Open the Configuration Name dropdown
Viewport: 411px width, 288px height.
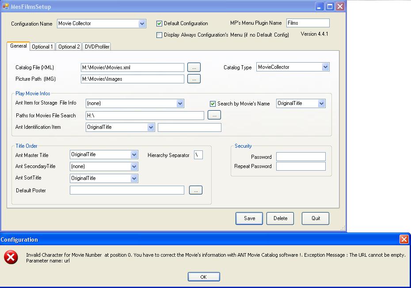(x=142, y=24)
